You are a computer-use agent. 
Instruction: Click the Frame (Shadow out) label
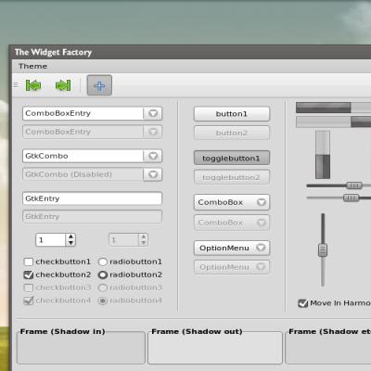click(197, 332)
